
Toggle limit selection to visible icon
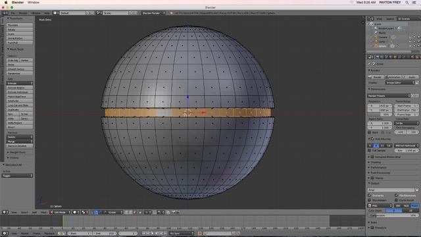pyautogui.click(x=140, y=212)
